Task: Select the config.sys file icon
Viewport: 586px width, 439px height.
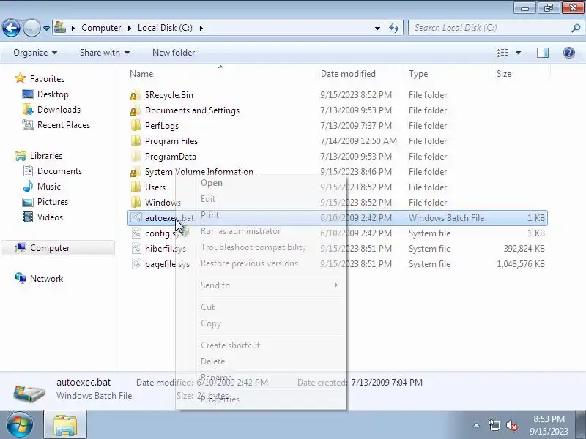Action: [x=136, y=233]
